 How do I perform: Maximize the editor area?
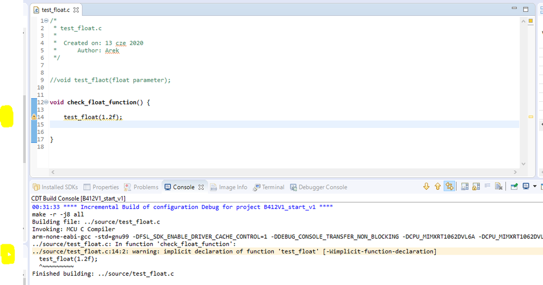pyautogui.click(x=526, y=9)
